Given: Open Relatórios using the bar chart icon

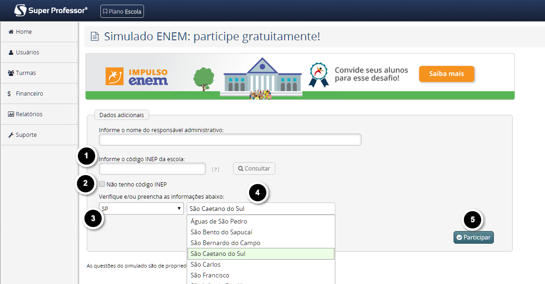Looking at the screenshot, I should tap(10, 114).
